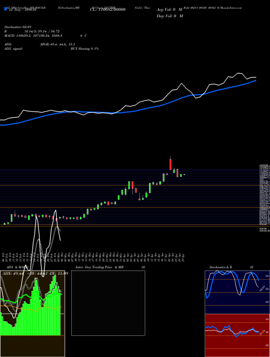Click the tallest red candlestick at the price peak
The height and width of the screenshot is (357, 270).
(x=171, y=163)
